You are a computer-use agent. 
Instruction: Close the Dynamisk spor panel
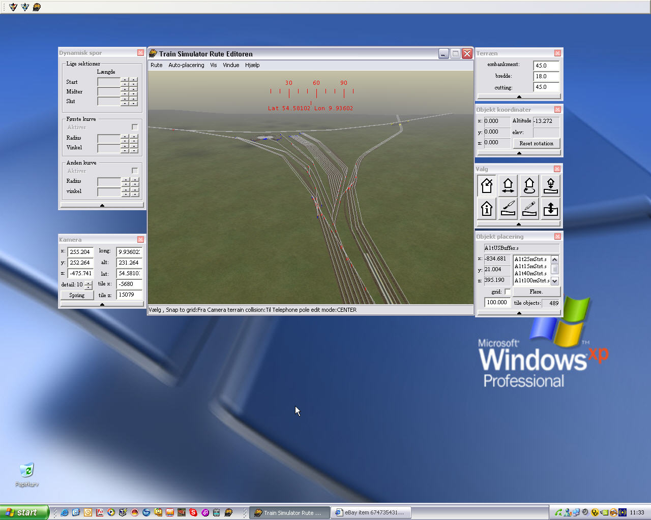[140, 53]
